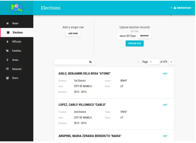Image resolution: width=196 pixels, height=143 pixels.
Task: Click the ADD ROW button
Action: (73, 34)
